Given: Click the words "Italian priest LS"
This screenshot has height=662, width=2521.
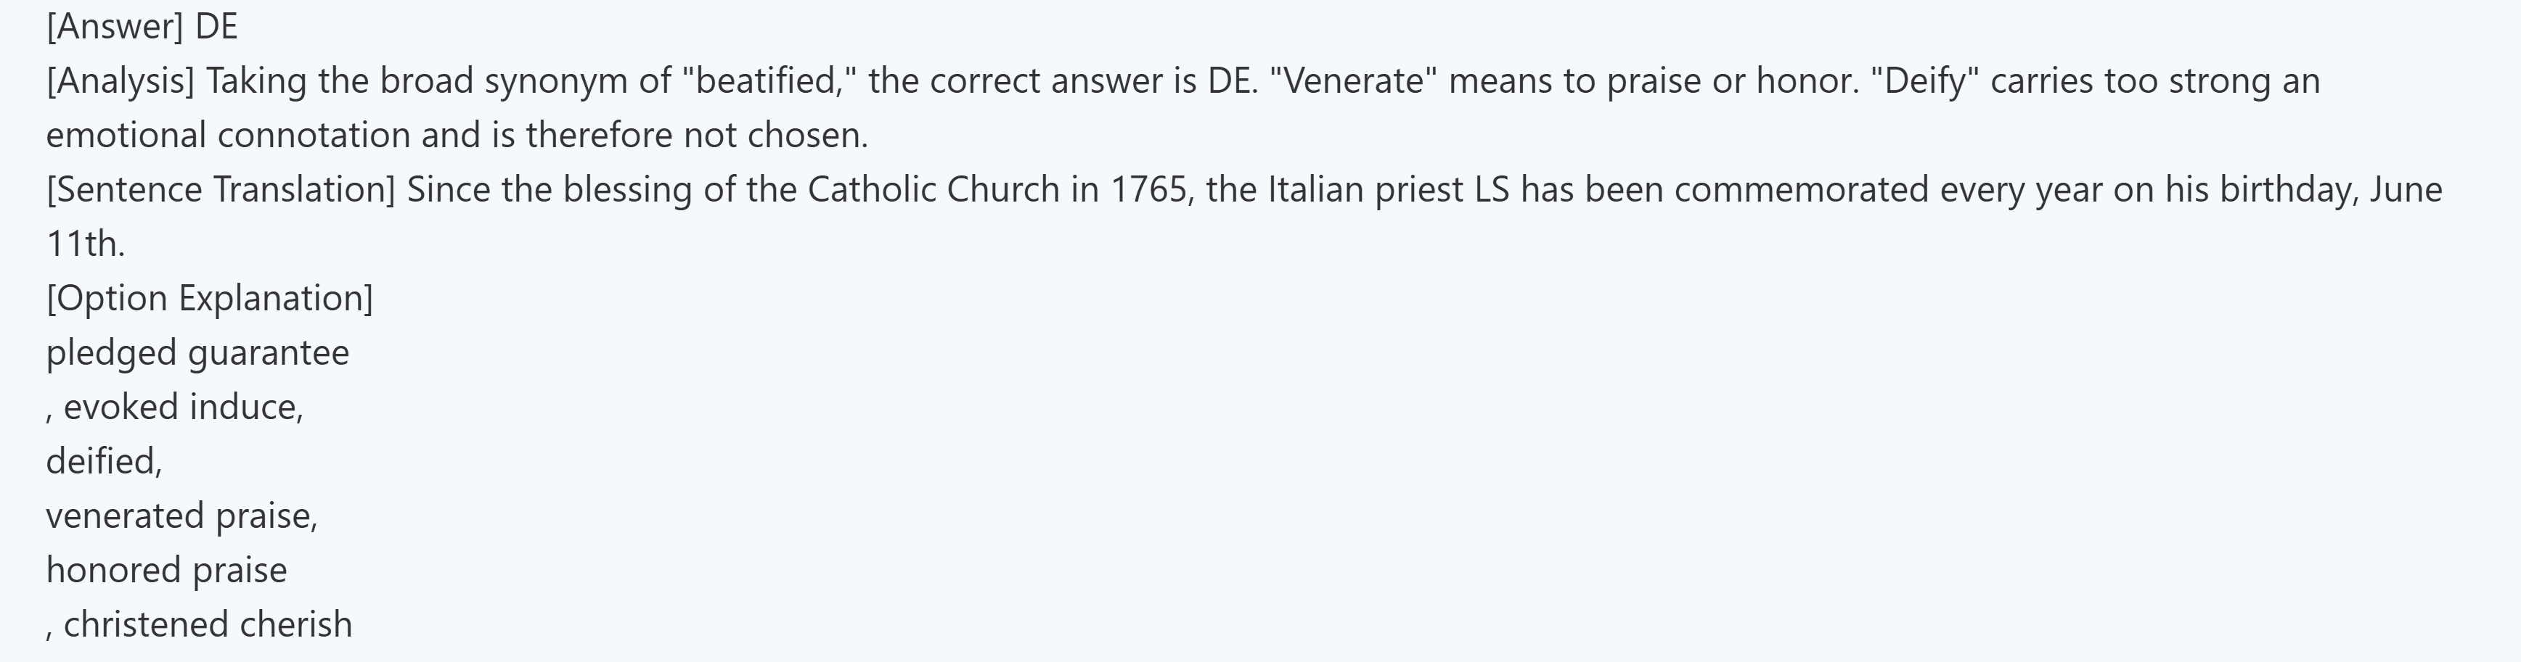Looking at the screenshot, I should [x=1389, y=189].
